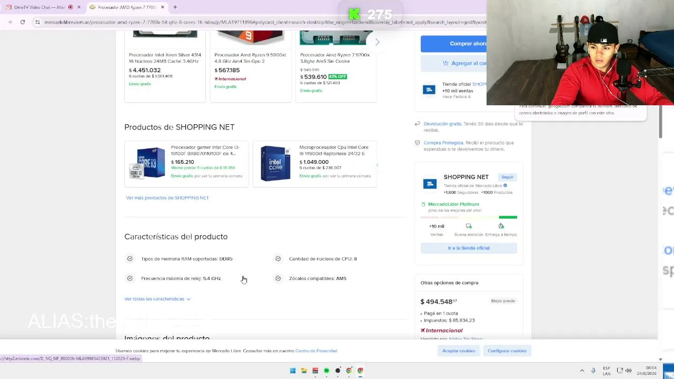Open Intel Core i9 14900kf product thumbnail
Image resolution: width=674 pixels, height=379 pixels.
(275, 163)
